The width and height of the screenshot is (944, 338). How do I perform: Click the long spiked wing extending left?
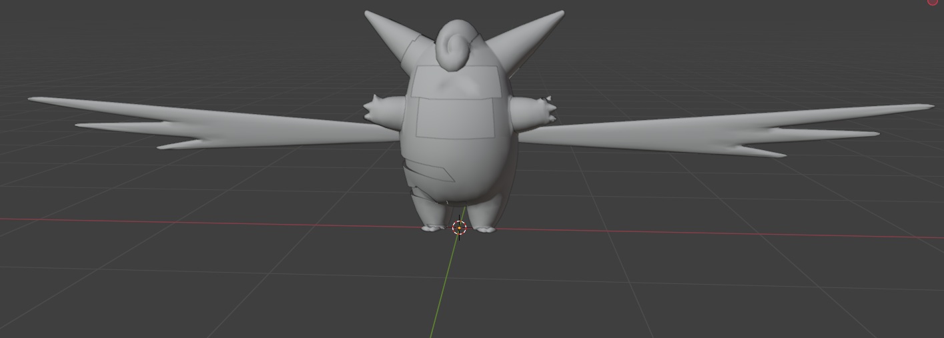click(213, 123)
